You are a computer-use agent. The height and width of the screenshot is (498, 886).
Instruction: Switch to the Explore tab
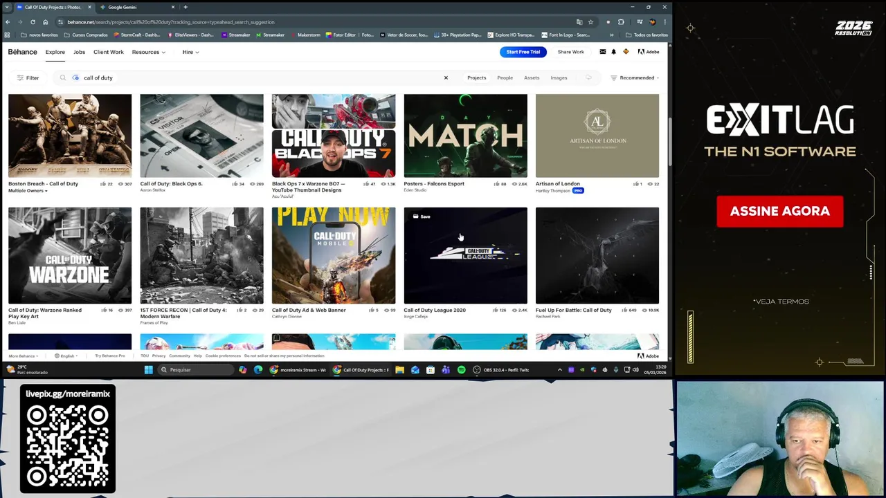point(55,52)
